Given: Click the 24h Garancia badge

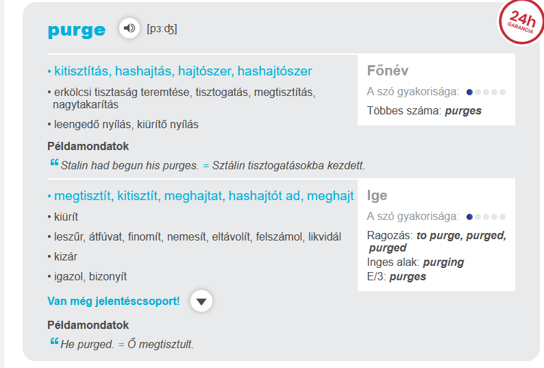Looking at the screenshot, I should [x=520, y=22].
